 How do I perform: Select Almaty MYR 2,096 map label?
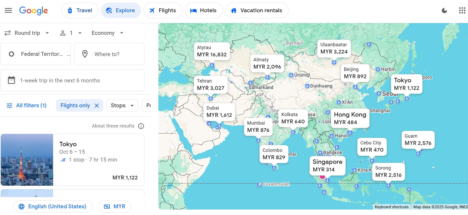(267, 63)
